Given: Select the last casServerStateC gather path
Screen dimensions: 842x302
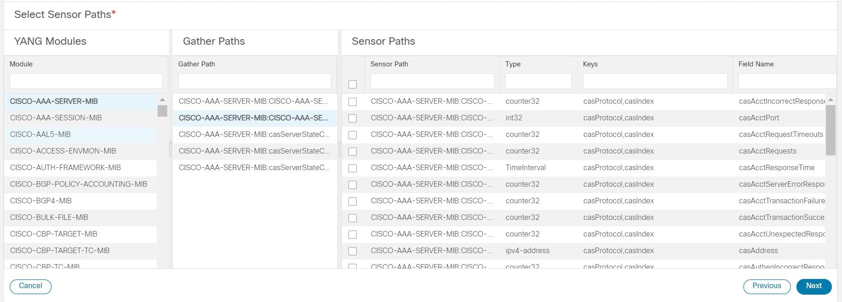Looking at the screenshot, I should click(x=255, y=168).
